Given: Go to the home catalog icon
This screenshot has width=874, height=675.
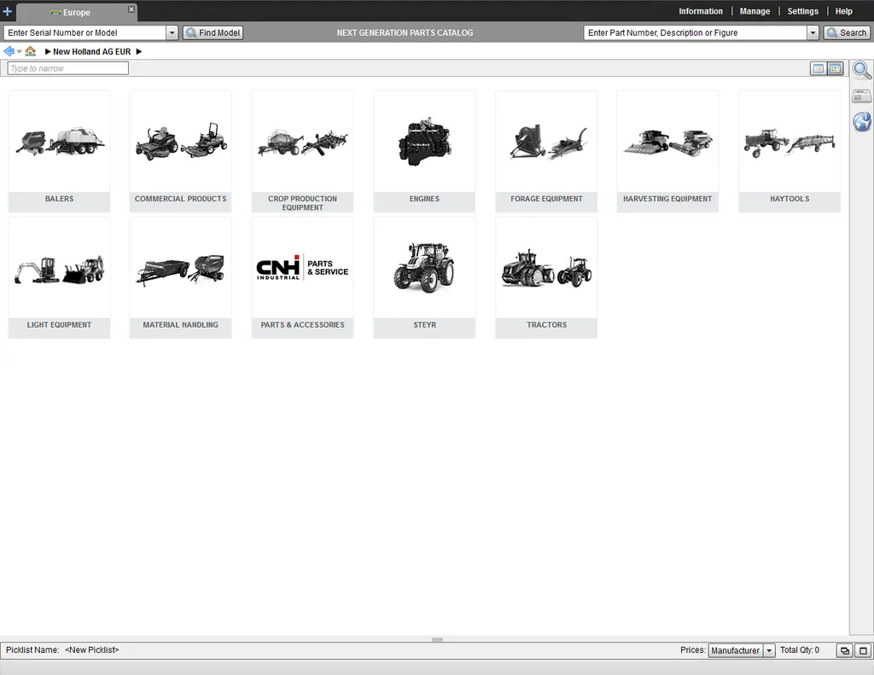Looking at the screenshot, I should tap(31, 51).
